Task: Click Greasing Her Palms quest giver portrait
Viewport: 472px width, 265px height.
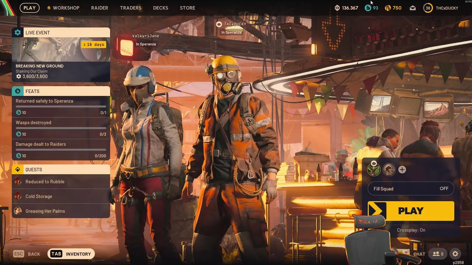Action: [18, 211]
